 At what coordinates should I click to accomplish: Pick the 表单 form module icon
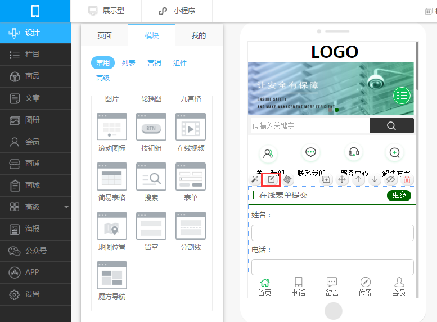pyautogui.click(x=191, y=176)
